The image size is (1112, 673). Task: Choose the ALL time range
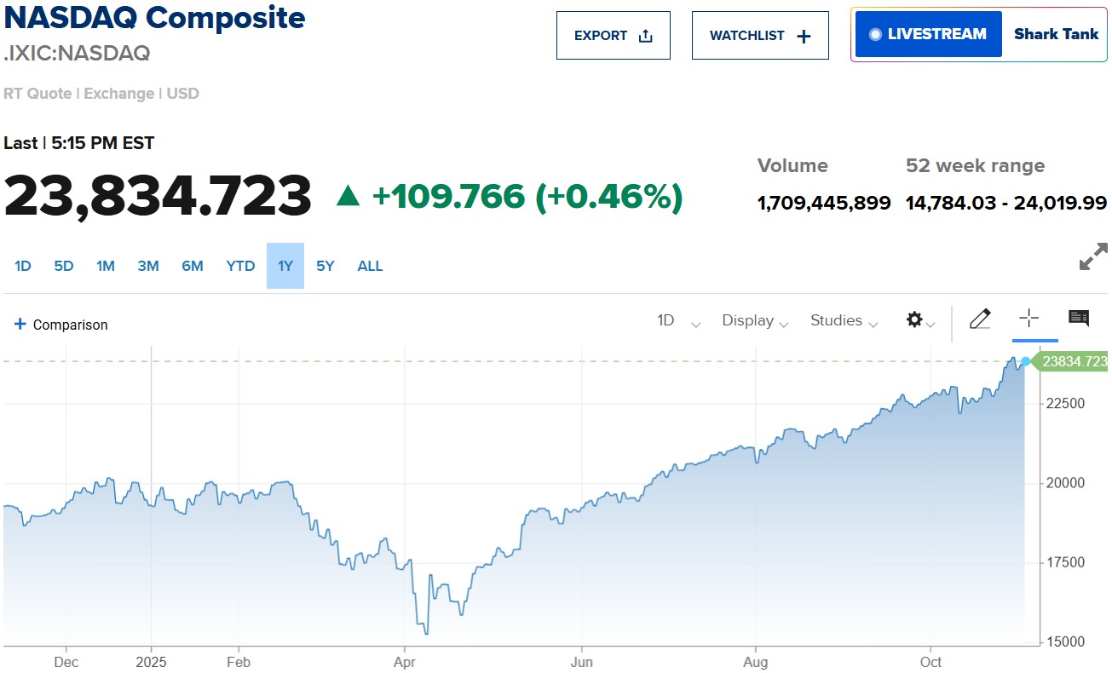(x=370, y=266)
